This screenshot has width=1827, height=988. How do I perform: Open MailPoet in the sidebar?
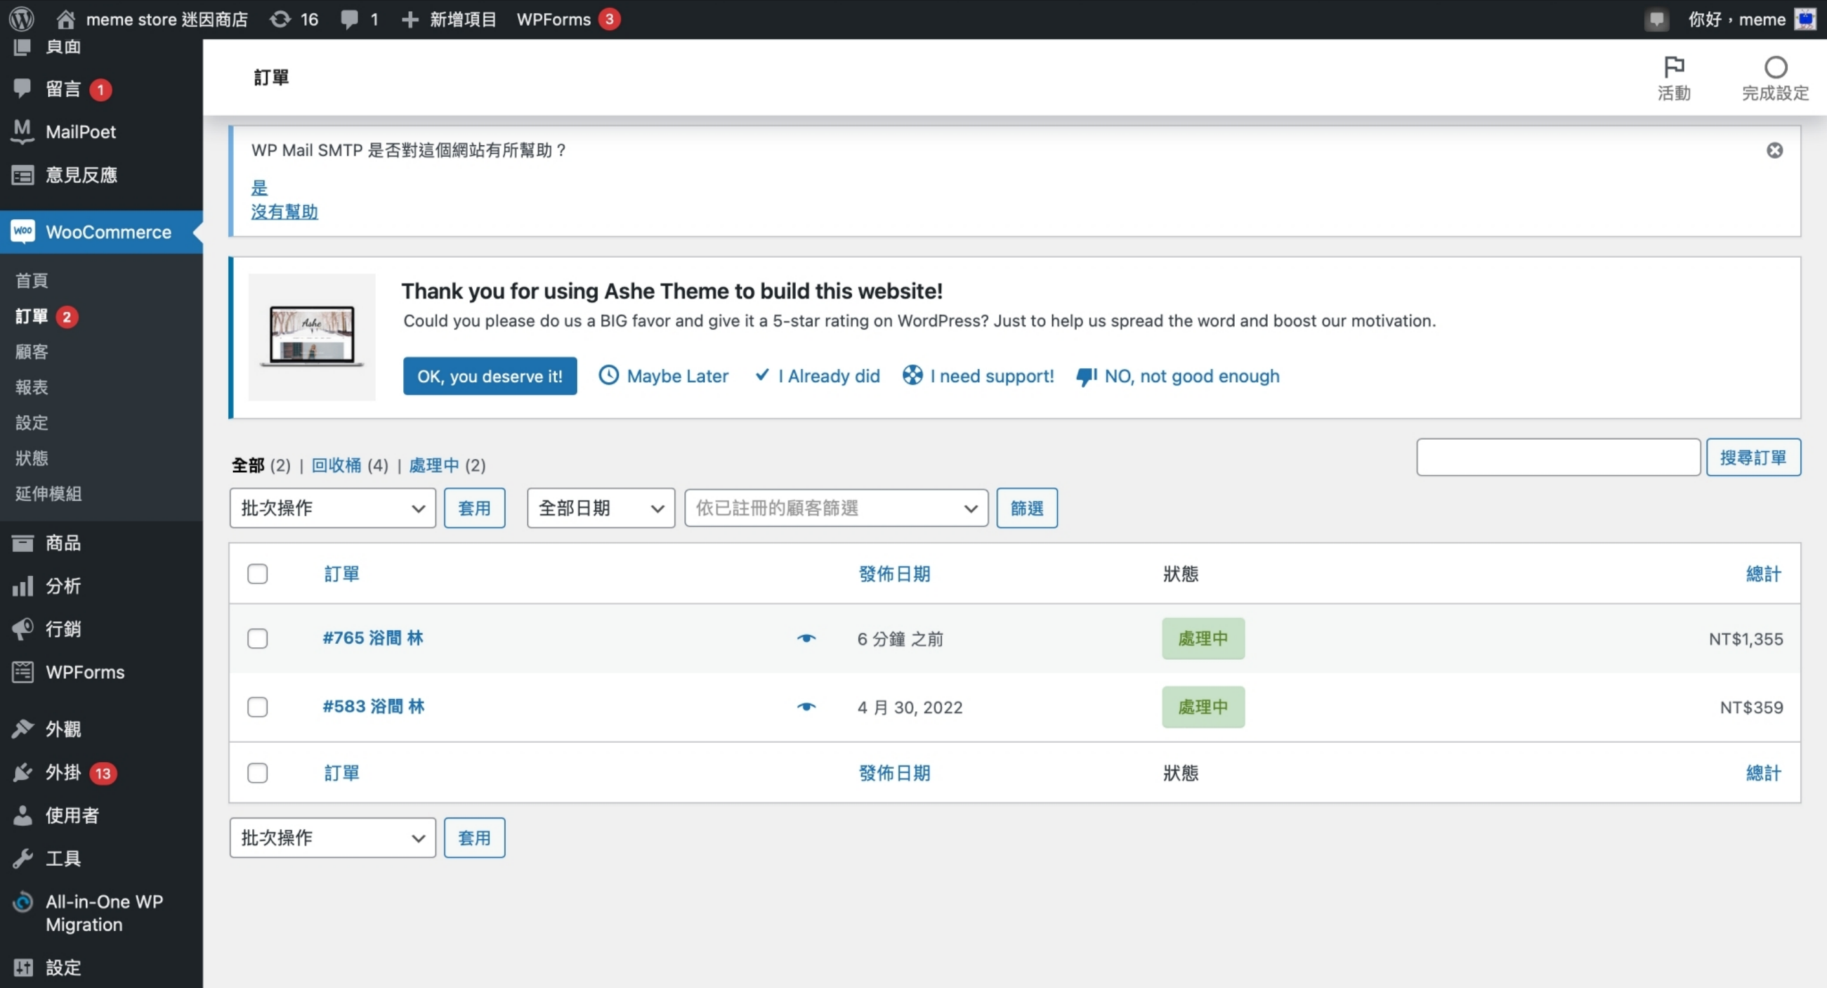(x=80, y=132)
